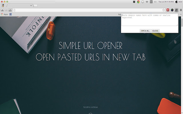Image resolution: width=183 pixels, height=114 pixels.
Task: Click the browser back arrow button
Action: pyautogui.click(x=2, y=10)
